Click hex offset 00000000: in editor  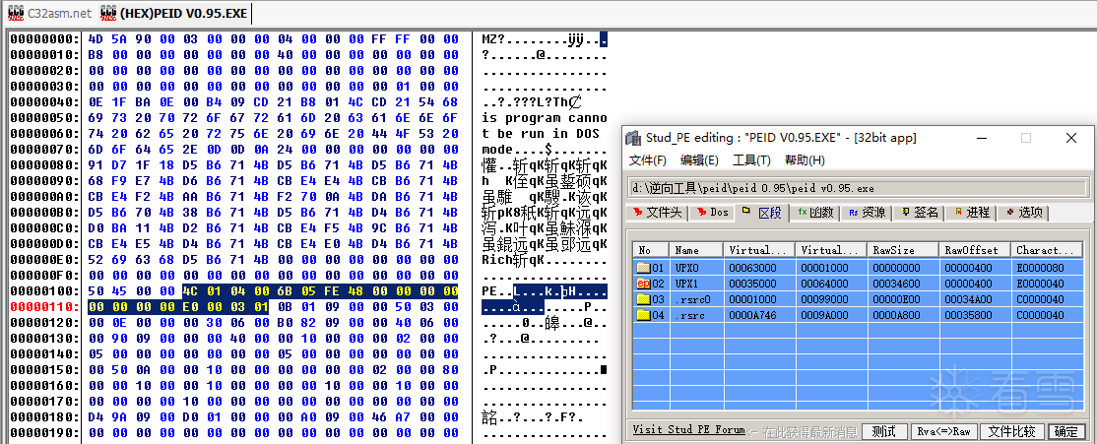[x=45, y=38]
